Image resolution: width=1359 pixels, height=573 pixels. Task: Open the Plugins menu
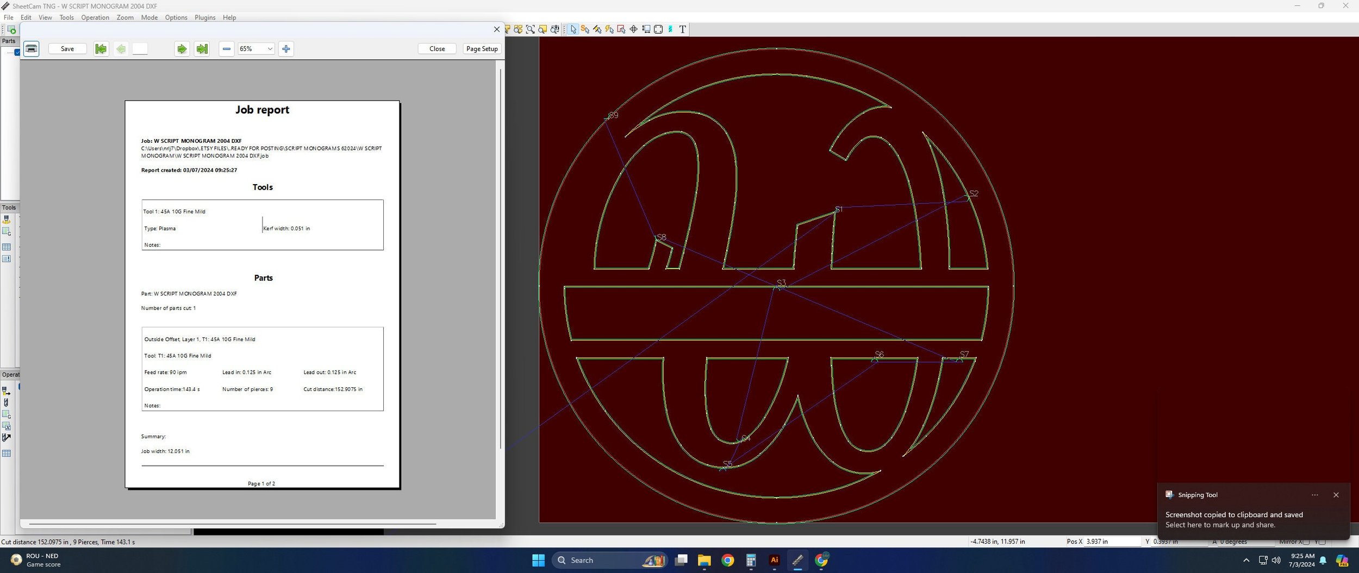205,17
